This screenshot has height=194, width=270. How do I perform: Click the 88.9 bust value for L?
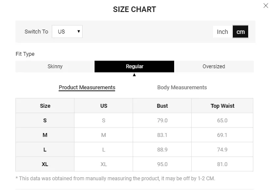[162, 150]
